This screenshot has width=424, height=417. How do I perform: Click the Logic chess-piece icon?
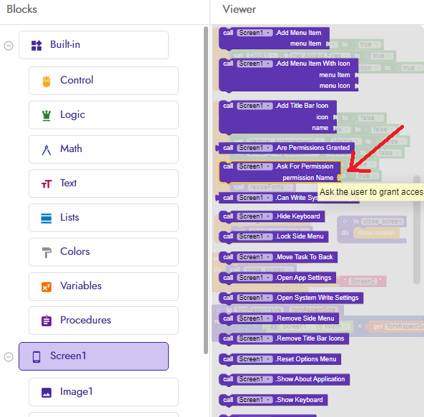(46, 116)
